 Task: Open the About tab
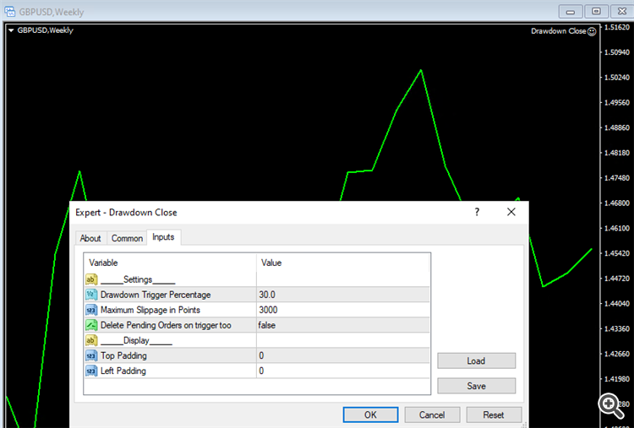point(90,238)
